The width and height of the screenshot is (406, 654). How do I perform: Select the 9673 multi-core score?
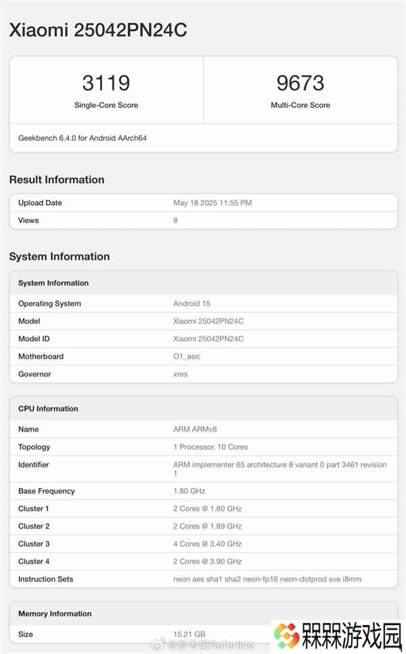pyautogui.click(x=300, y=83)
